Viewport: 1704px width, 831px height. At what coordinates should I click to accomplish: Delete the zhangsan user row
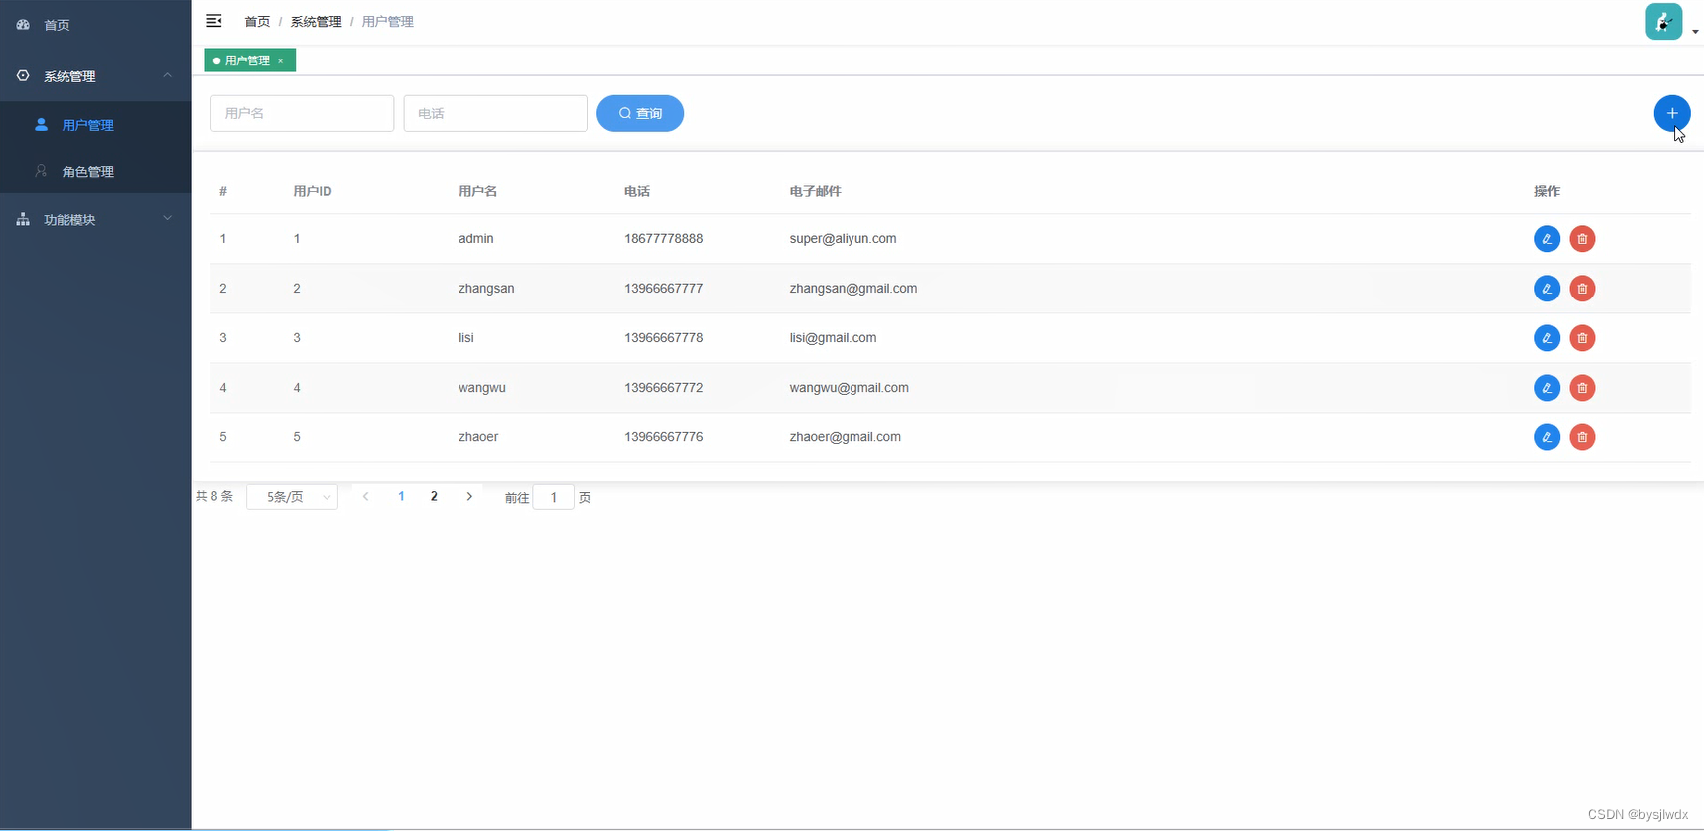[1582, 289]
